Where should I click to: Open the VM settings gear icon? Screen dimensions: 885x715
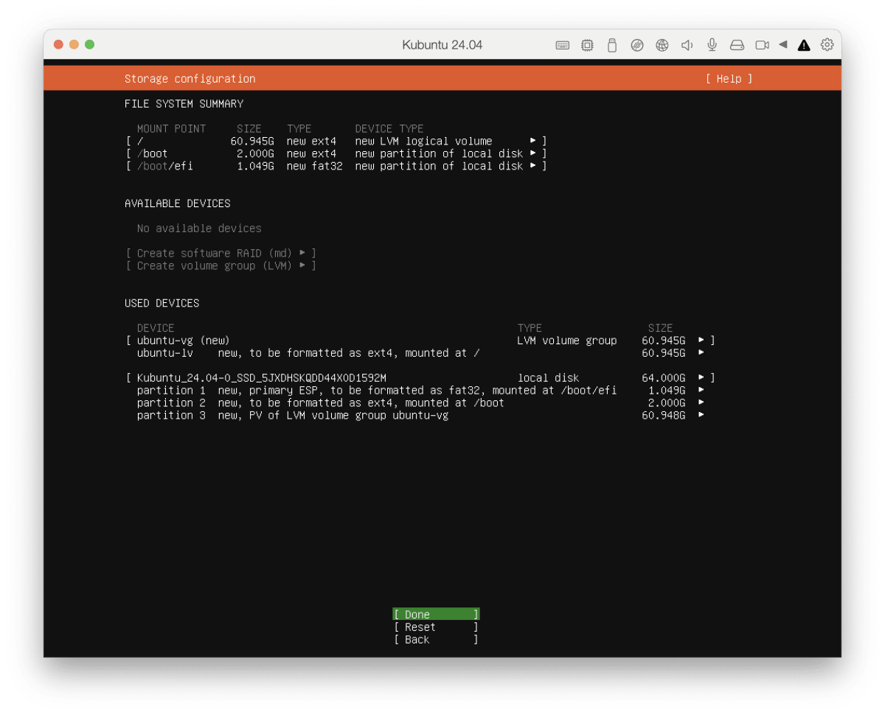click(827, 45)
